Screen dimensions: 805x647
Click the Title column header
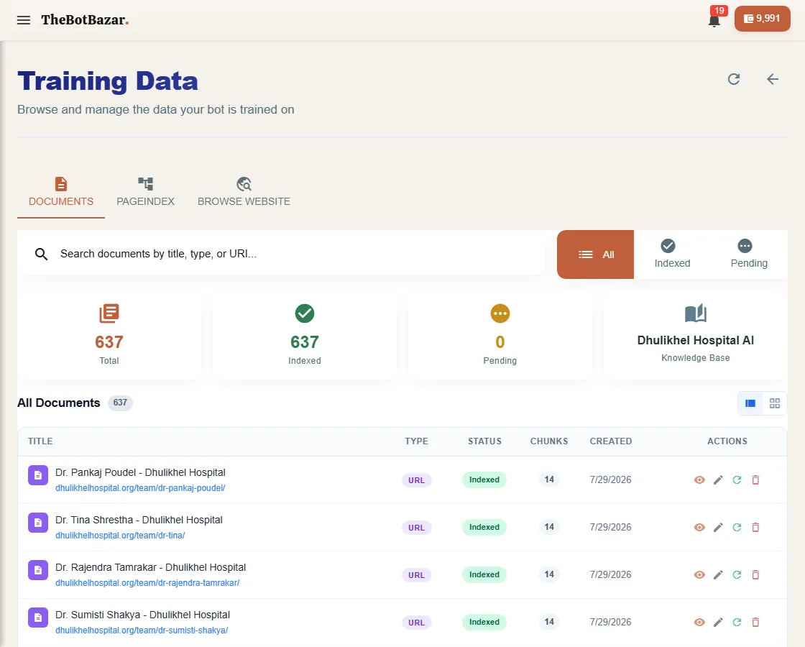click(40, 441)
